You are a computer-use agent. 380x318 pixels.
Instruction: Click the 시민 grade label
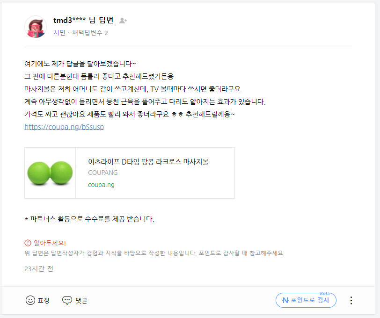pos(59,33)
